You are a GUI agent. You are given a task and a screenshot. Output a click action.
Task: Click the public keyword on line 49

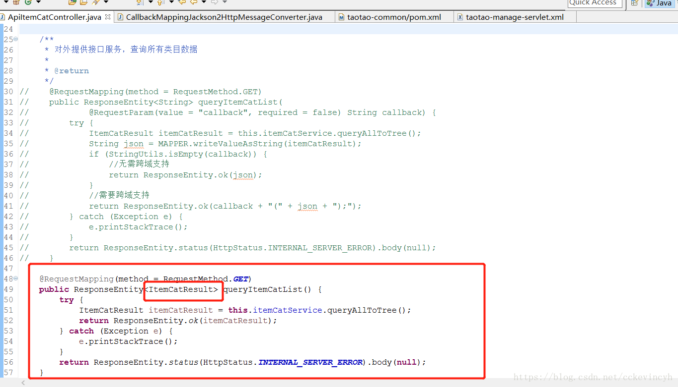[x=54, y=289]
